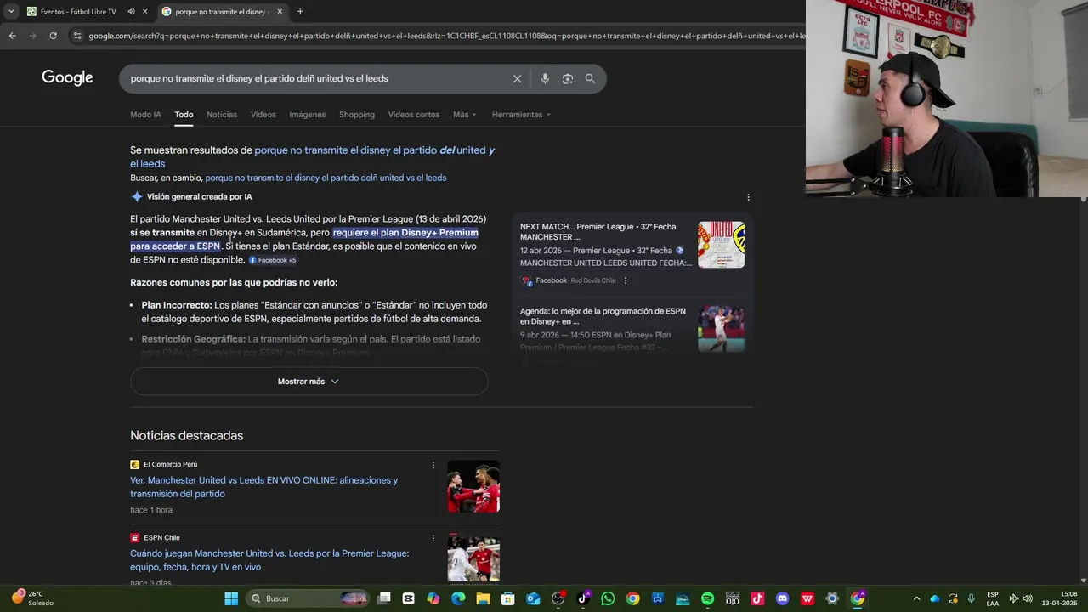Select the Todo results tab
The image size is (1088, 612).
click(x=184, y=115)
